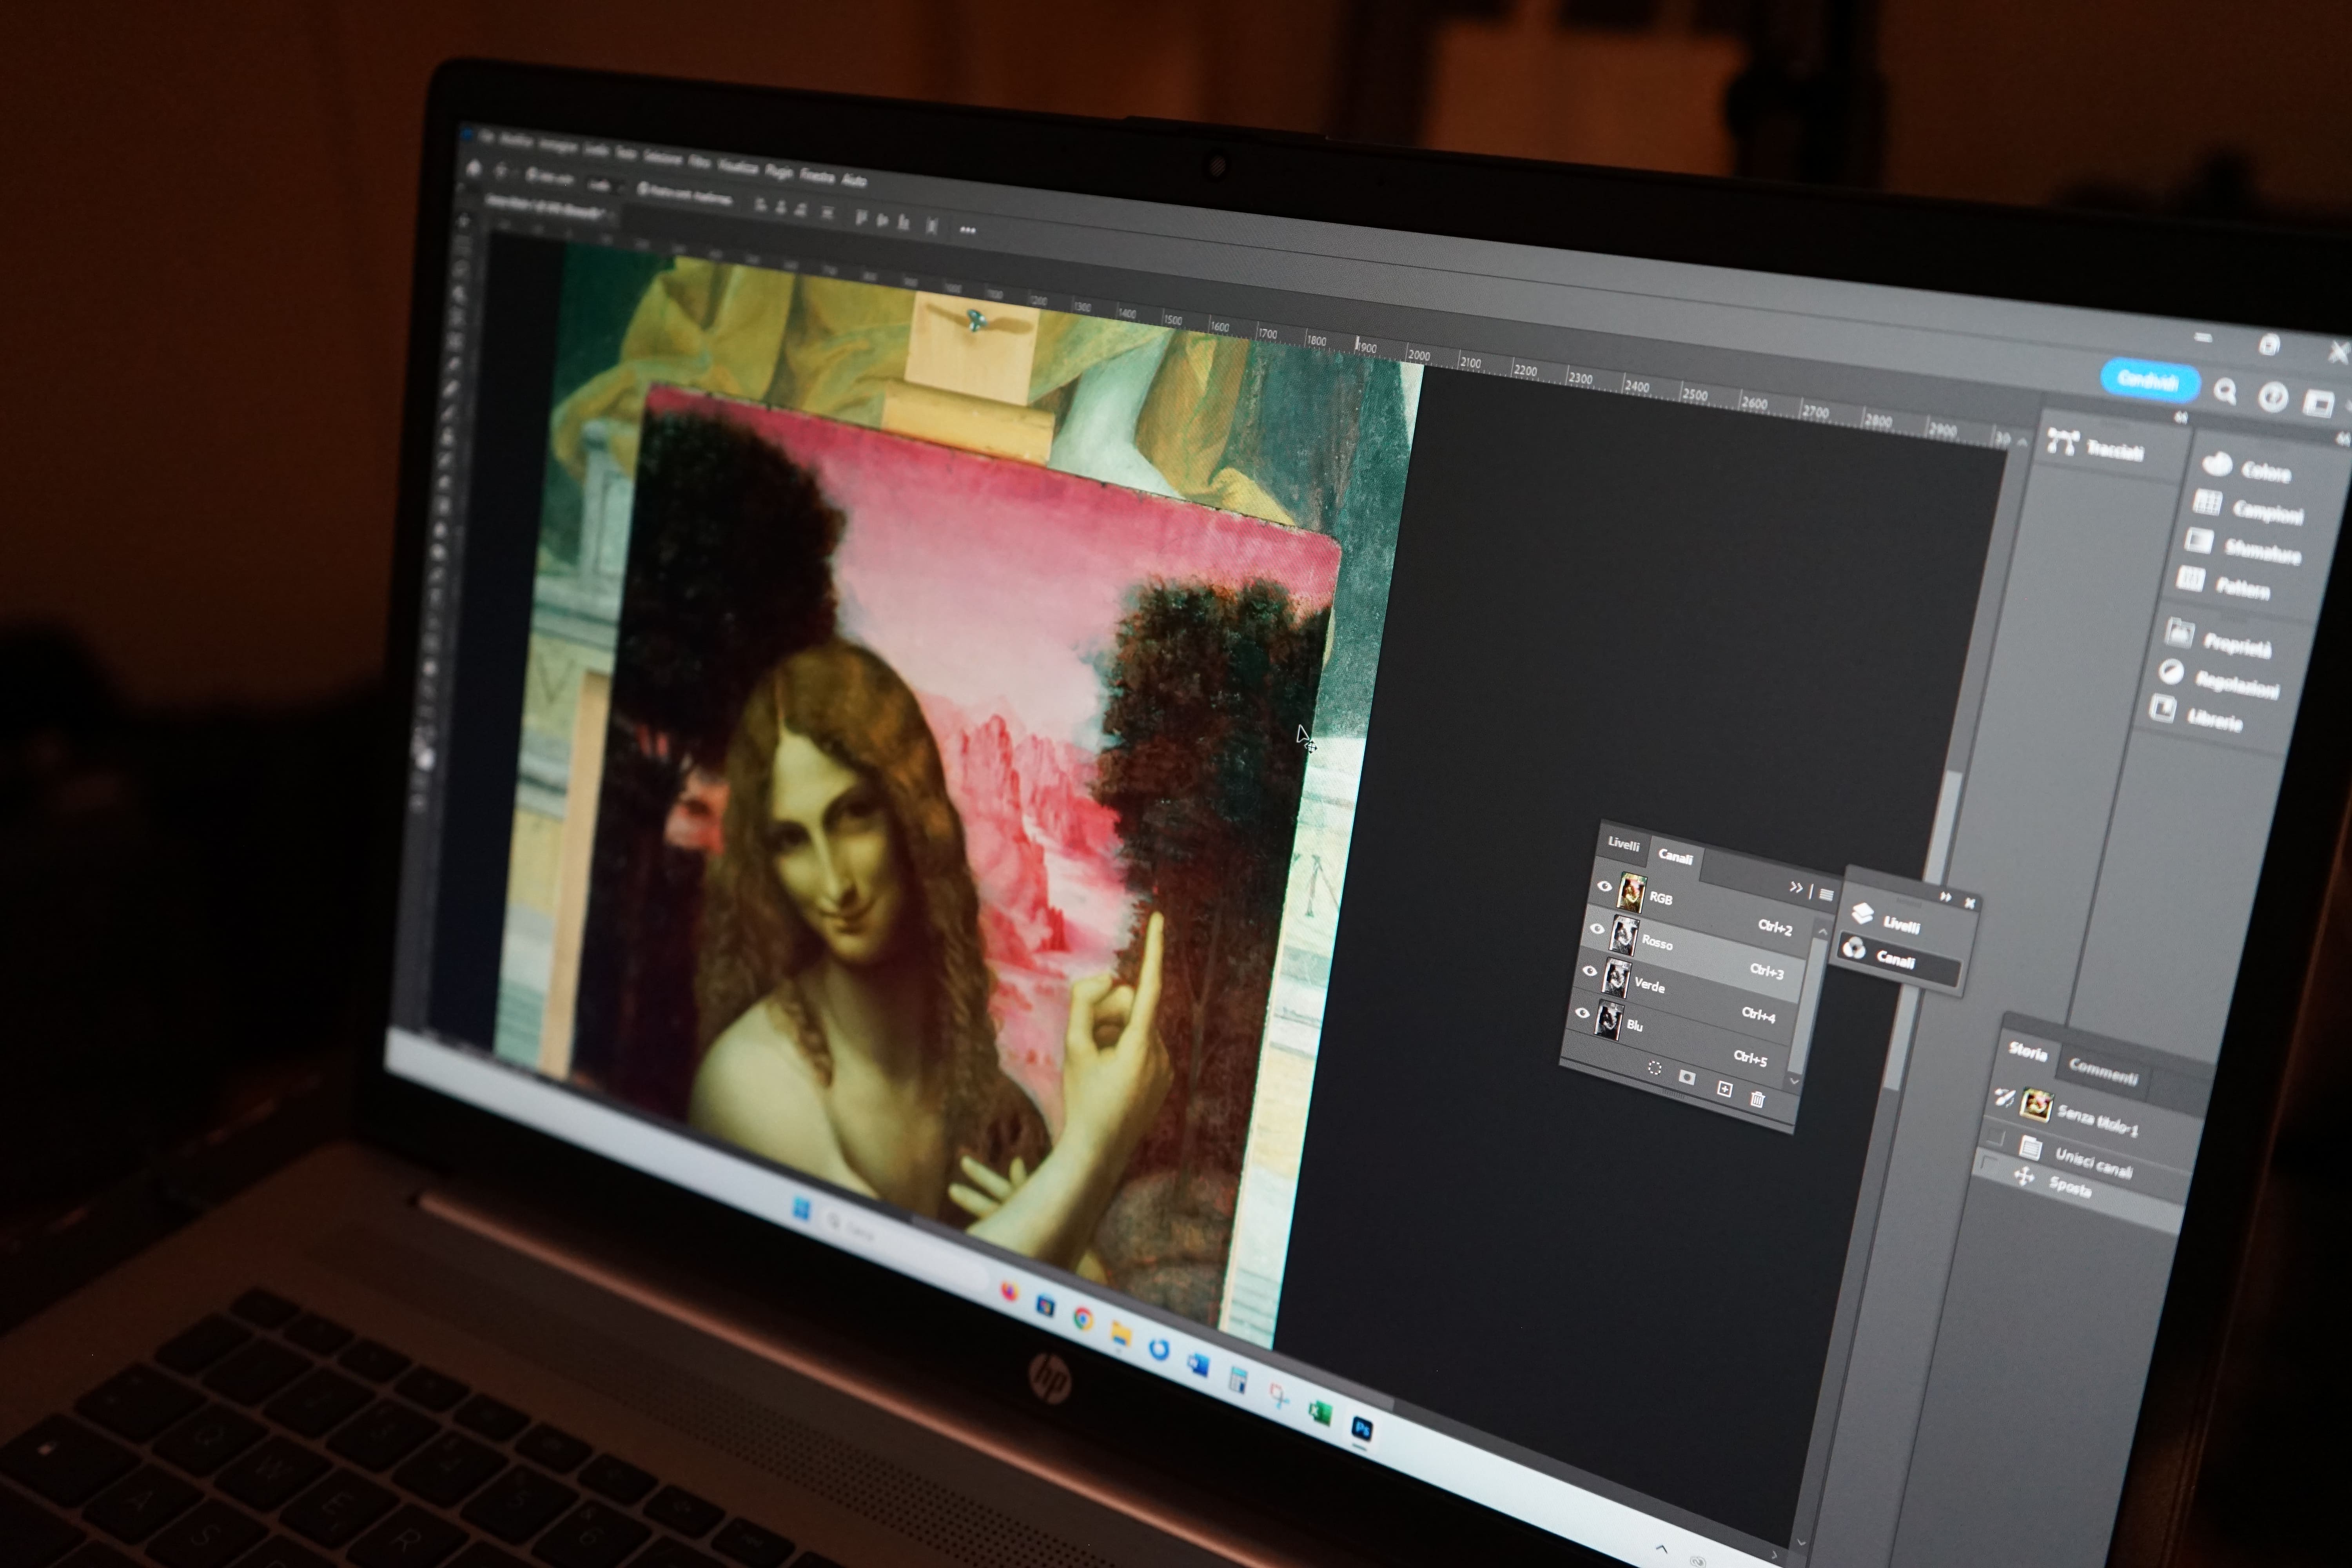Open the Canali panel hamburger menu
The image size is (2352, 1568).
tap(1826, 894)
